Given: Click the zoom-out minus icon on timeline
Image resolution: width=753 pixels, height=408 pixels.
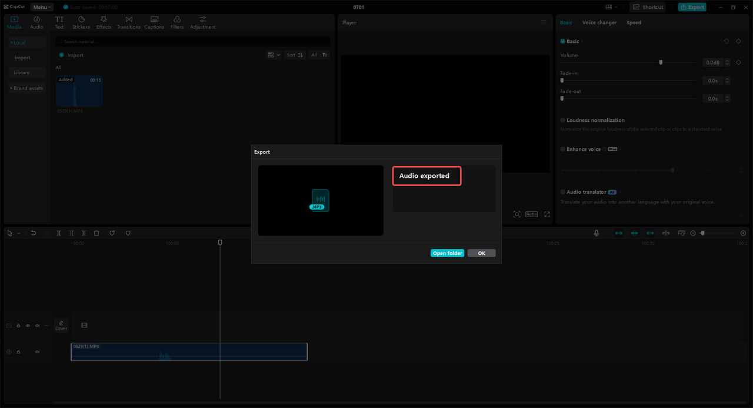Looking at the screenshot, I should 693,233.
